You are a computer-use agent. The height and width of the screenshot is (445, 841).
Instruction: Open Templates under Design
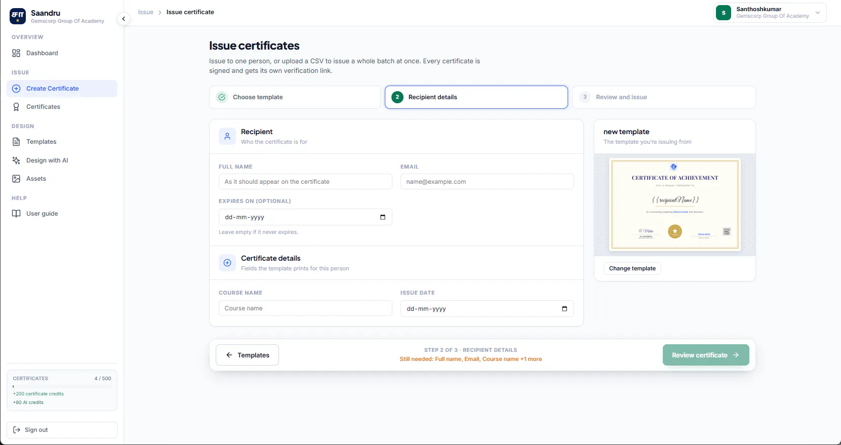coord(62,142)
